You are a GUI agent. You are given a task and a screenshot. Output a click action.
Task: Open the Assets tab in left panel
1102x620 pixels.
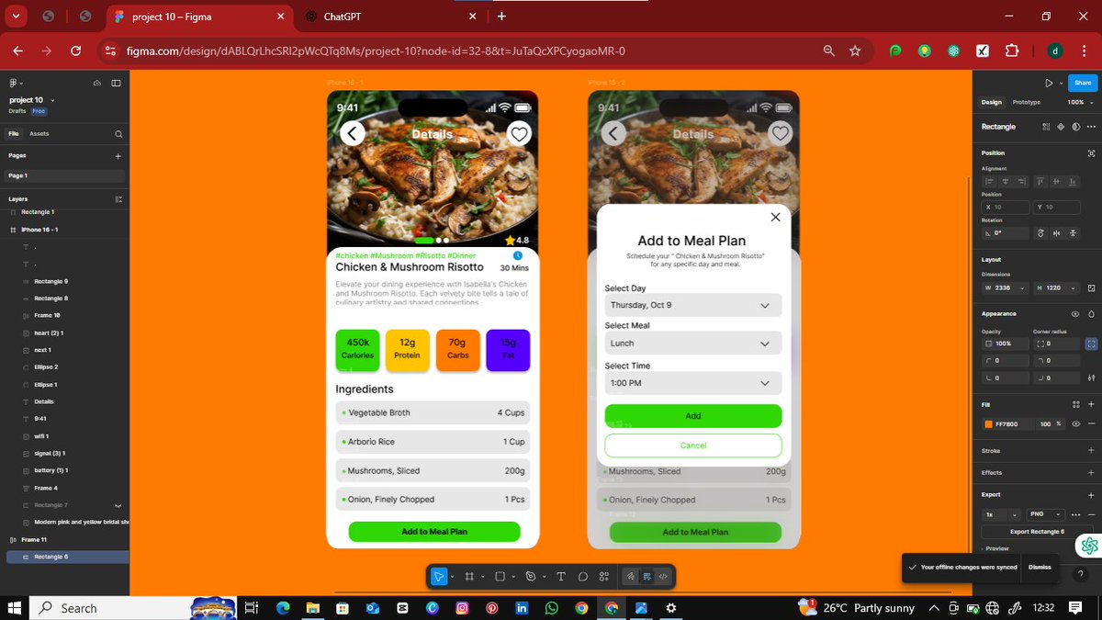point(39,134)
